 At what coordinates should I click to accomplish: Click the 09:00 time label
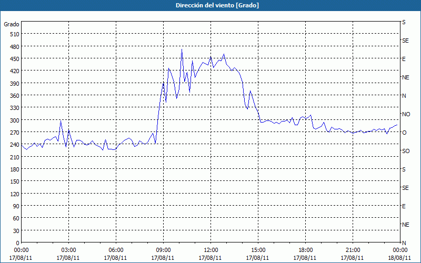click(x=163, y=250)
